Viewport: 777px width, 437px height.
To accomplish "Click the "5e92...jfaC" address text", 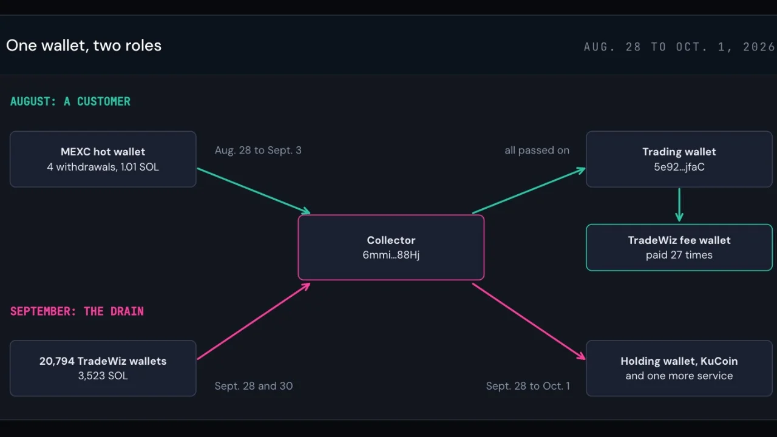I will coord(679,167).
